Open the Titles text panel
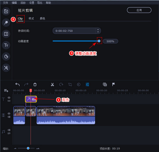This screenshot has height=152, width=159. pos(6,45)
